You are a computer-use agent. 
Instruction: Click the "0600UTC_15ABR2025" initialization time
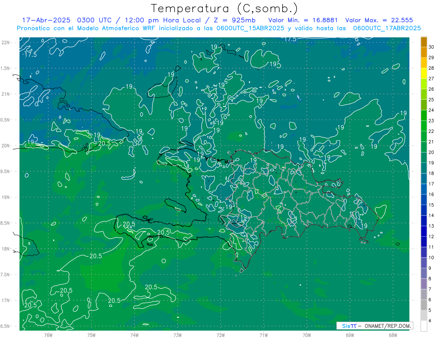[250, 28]
